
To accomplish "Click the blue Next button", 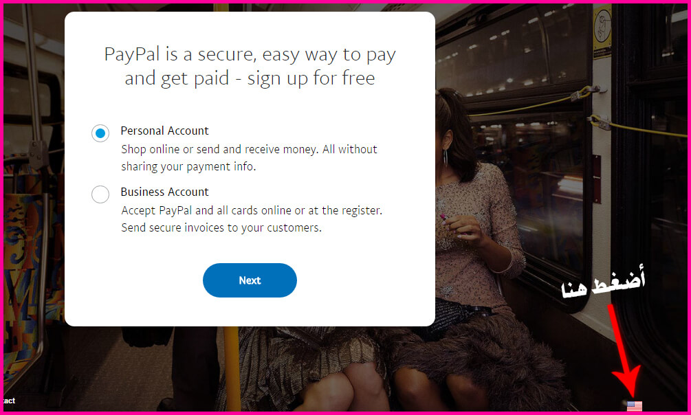I will (250, 280).
